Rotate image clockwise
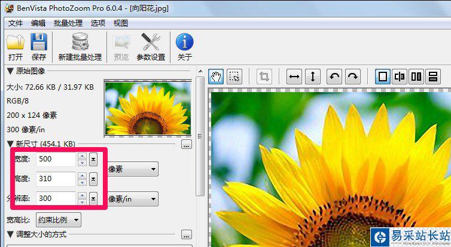Image resolution: width=451 pixels, height=247 pixels. pos(353,77)
